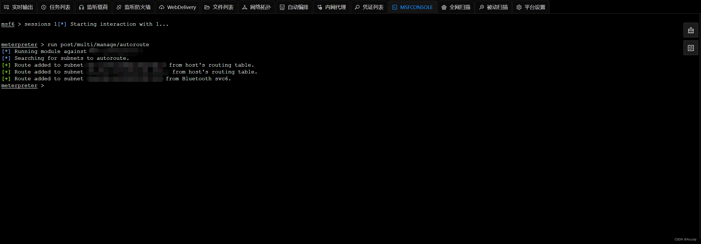
Task: Click the MSFCONSOLE tab
Action: (x=412, y=7)
